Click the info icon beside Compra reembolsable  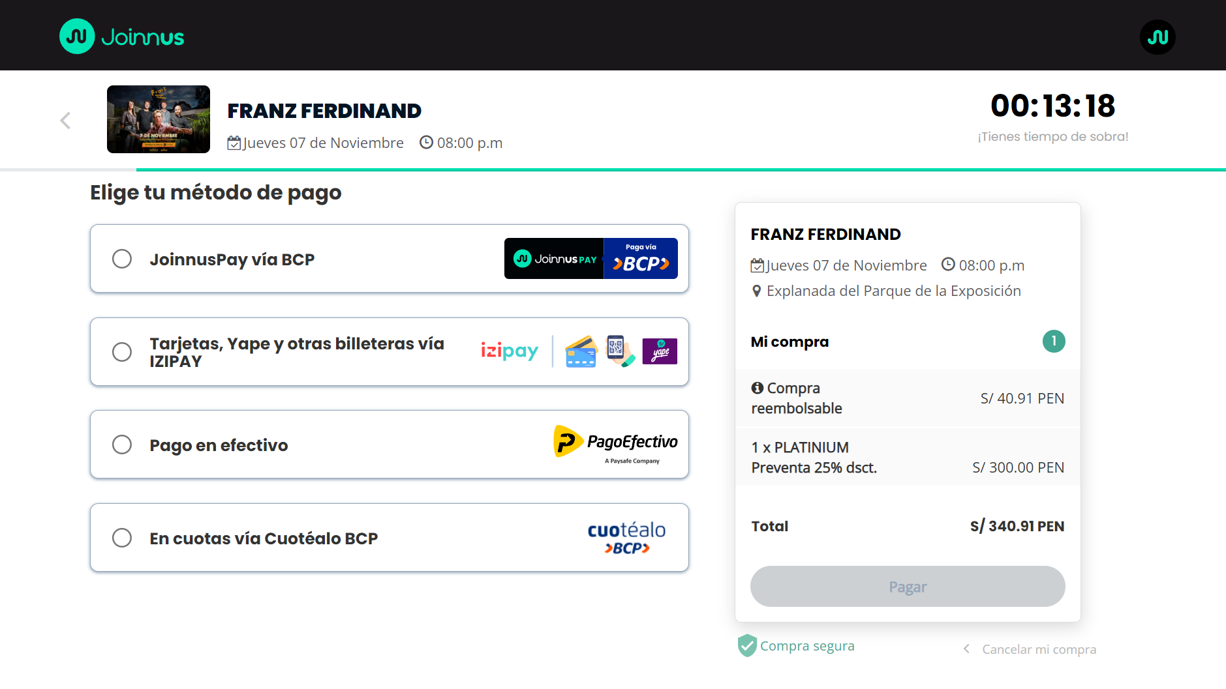(757, 388)
